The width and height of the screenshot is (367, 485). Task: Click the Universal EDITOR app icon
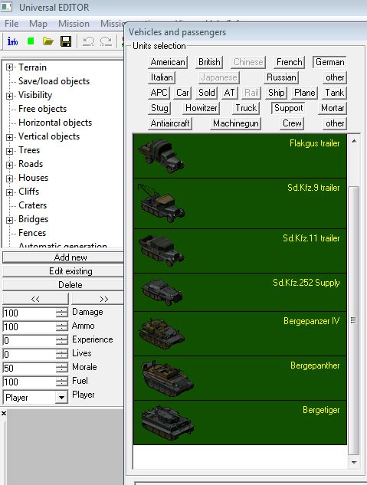(6, 6)
